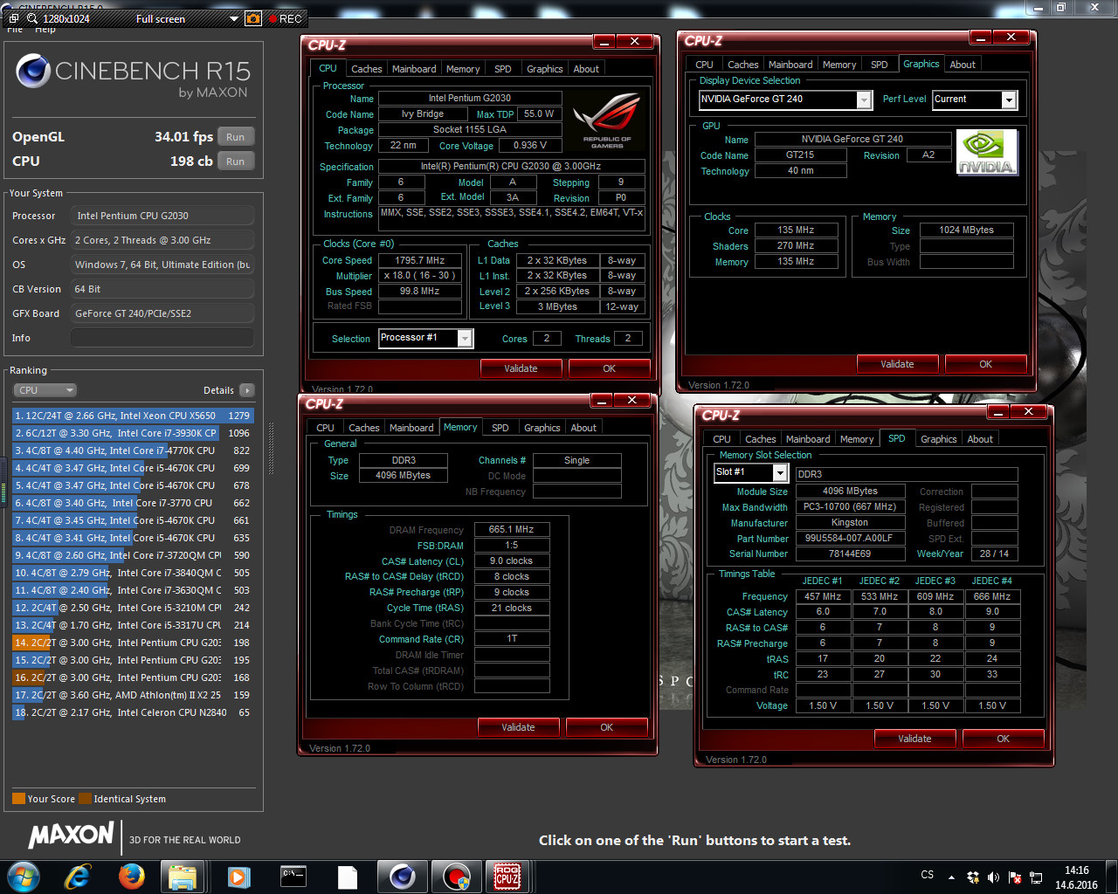Open Windows Explorer folder icon in taskbar

pyautogui.click(x=183, y=876)
